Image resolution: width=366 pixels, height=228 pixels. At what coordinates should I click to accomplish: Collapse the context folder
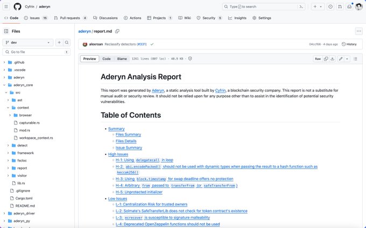click(8, 108)
